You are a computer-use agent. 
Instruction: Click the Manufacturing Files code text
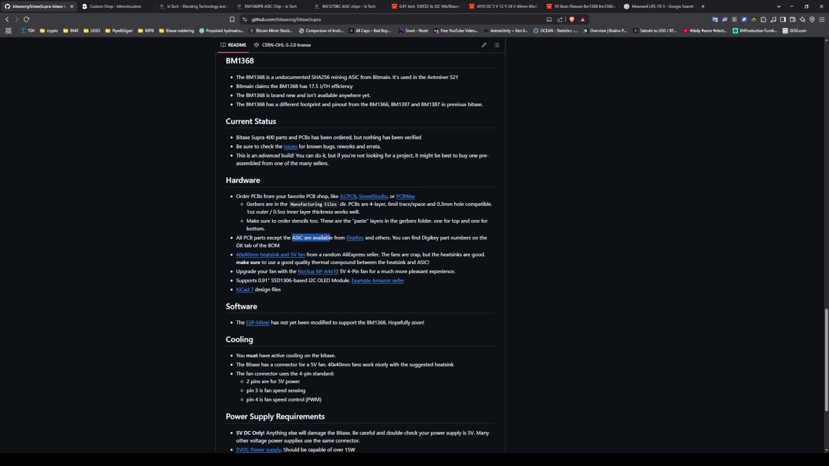pos(313,205)
